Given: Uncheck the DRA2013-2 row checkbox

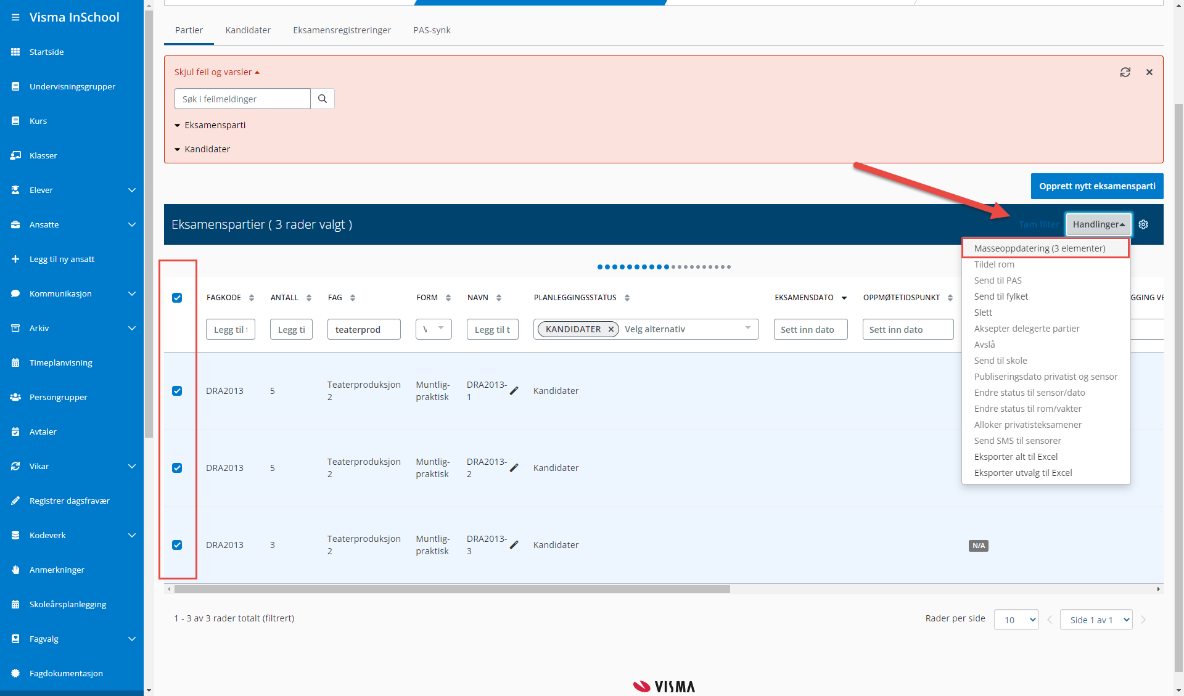Looking at the screenshot, I should coord(177,468).
